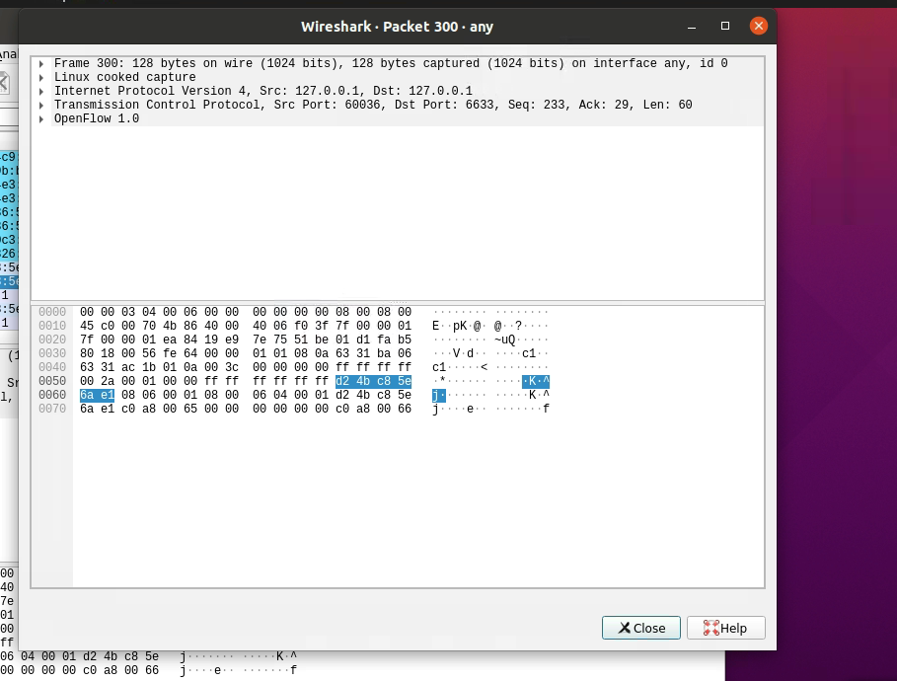Maximize the Packet 300 window
The image size is (897, 681).
tap(725, 26)
